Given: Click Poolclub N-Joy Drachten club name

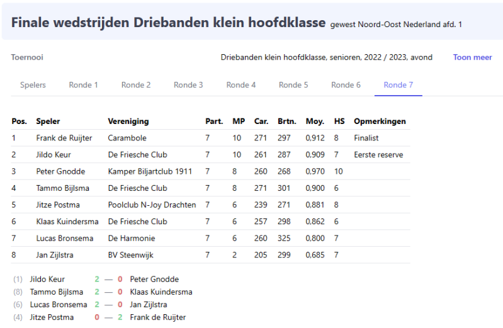Looking at the screenshot, I should (x=152, y=205).
